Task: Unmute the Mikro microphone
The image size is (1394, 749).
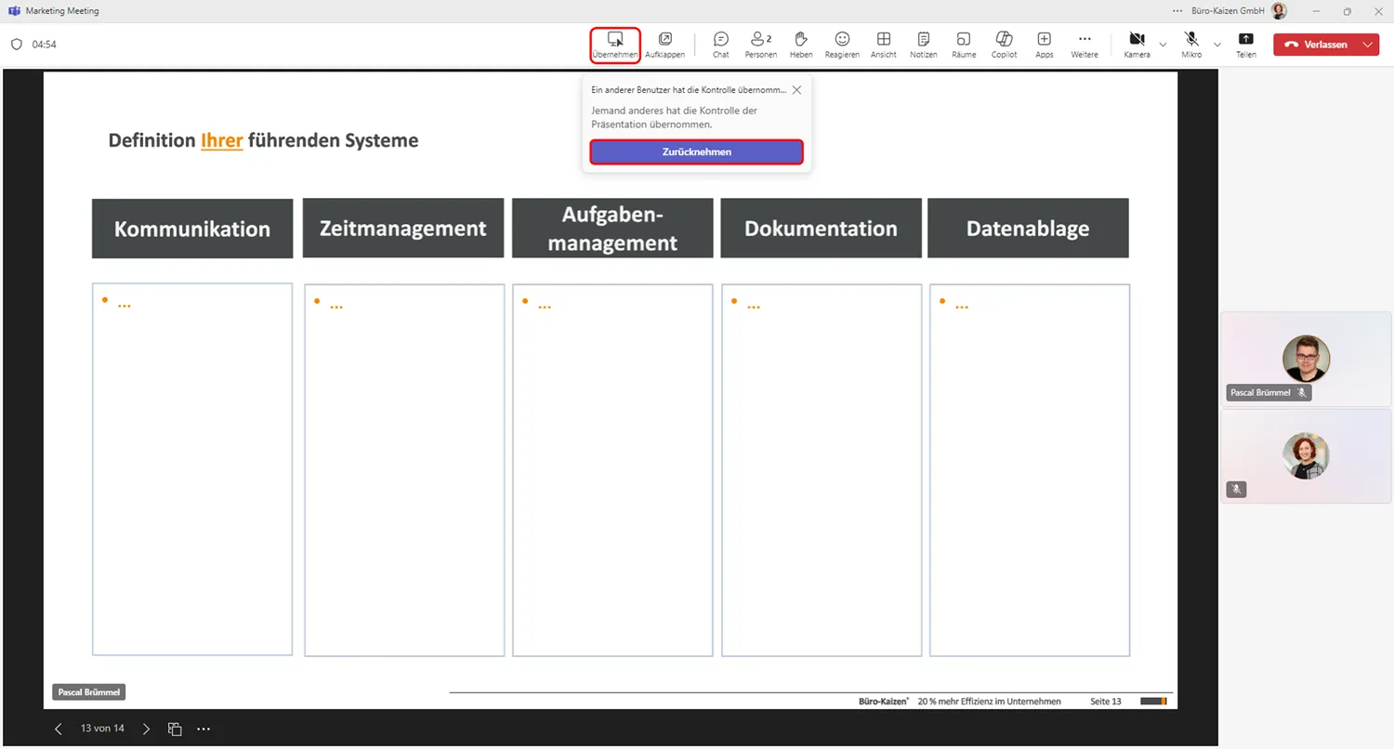Action: (x=1191, y=44)
